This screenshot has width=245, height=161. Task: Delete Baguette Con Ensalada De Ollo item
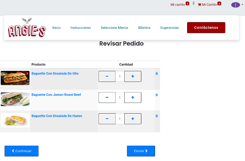(157, 74)
